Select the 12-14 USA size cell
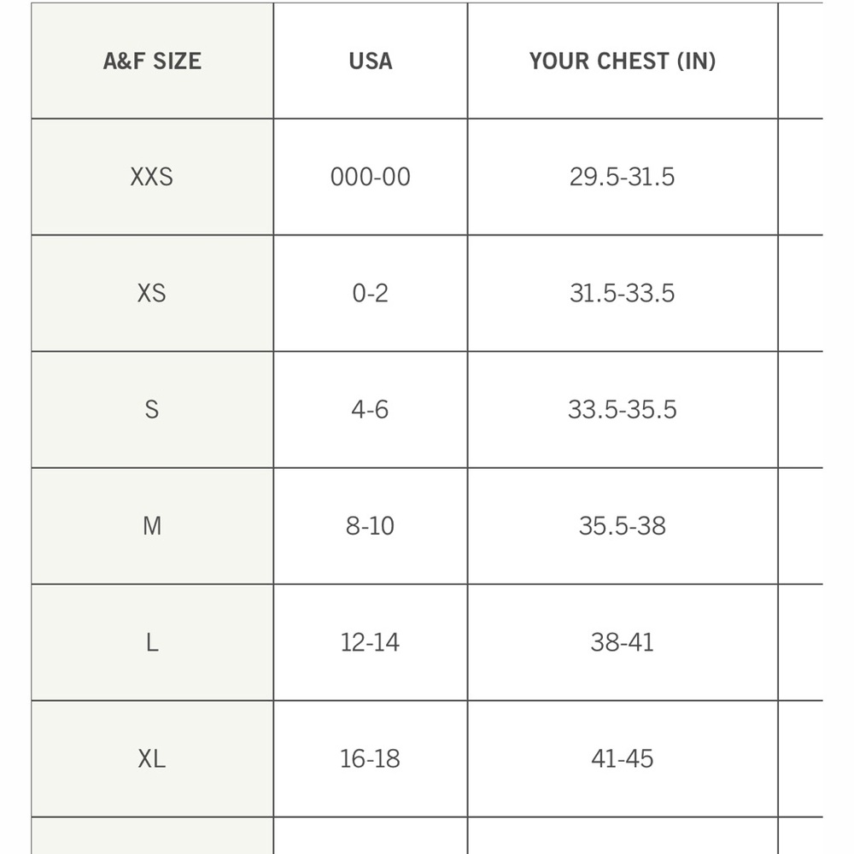Viewport: 854px width, 854px height. click(371, 642)
